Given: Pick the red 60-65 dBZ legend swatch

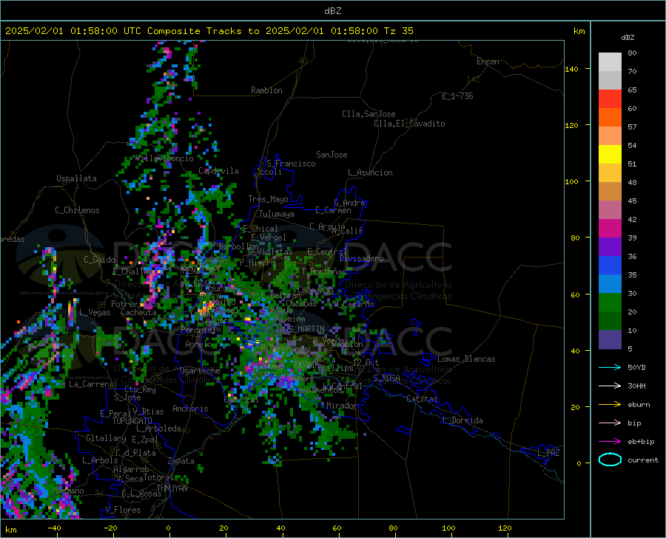Looking at the screenshot, I should [610, 99].
